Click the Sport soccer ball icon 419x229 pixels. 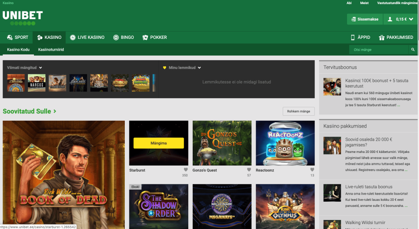(10, 37)
